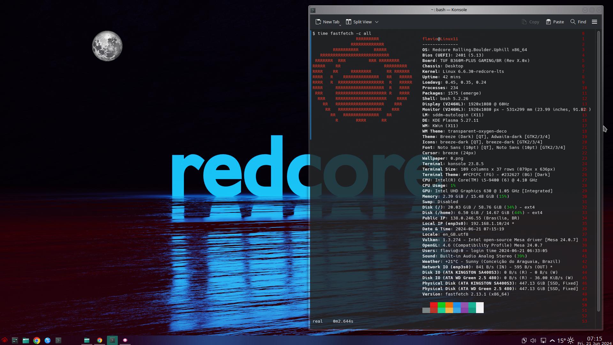Click the 'Packages: 1575 (emerge)' line
Viewport: 613px width, 345px height.
pyautogui.click(x=452, y=93)
